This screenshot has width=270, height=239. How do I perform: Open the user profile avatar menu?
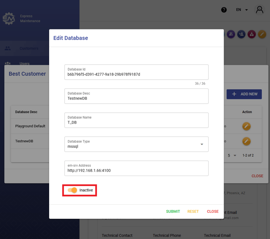[260, 10]
